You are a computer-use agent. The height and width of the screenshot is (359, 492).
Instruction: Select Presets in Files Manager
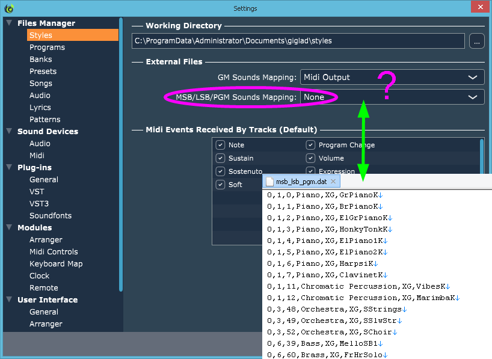point(43,71)
